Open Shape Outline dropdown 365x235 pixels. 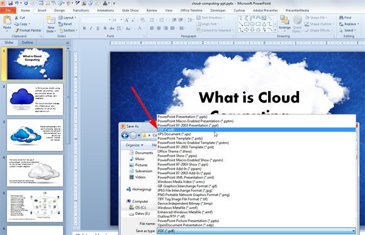pos(319,24)
